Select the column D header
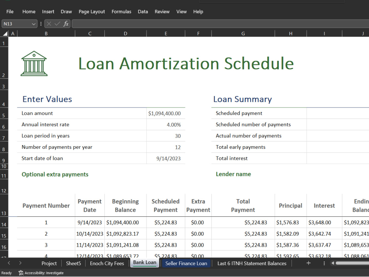The width and height of the screenshot is (369, 277). point(125,33)
